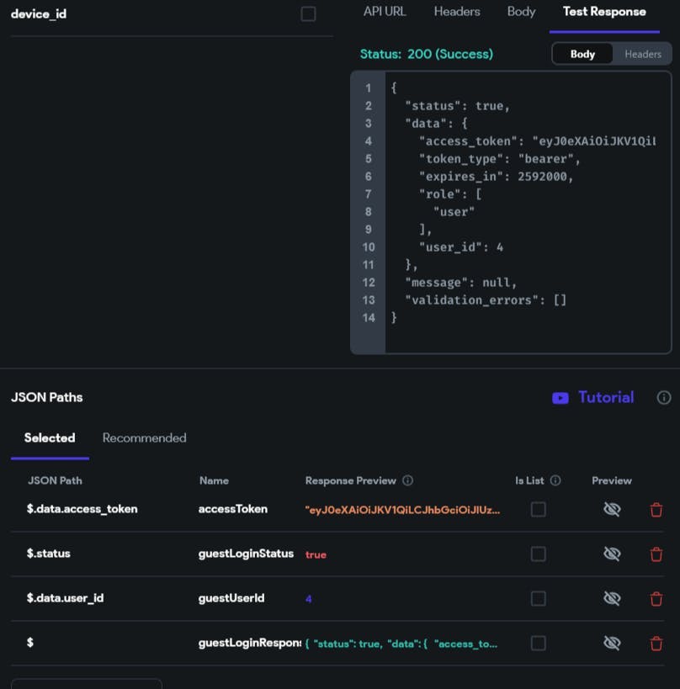This screenshot has height=689, width=680.
Task: Delete the guestLoginResponse JSON path row
Action: [x=656, y=644]
